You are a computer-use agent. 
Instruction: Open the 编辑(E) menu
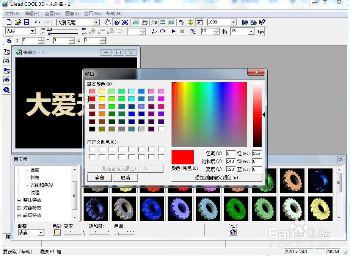pos(32,14)
